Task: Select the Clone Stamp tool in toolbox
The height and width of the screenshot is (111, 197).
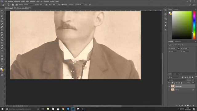Action: click(2, 32)
